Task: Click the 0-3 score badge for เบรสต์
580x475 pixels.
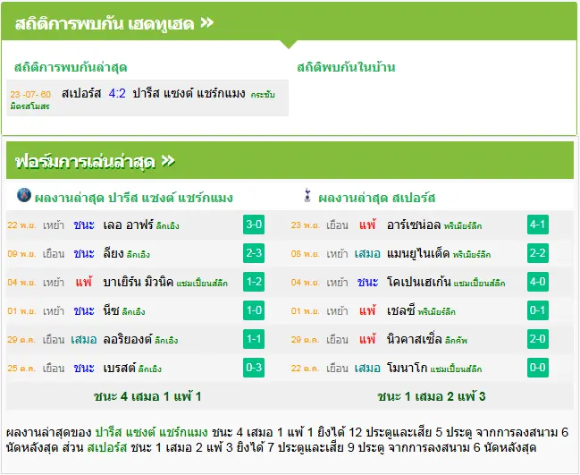Action: coord(254,368)
